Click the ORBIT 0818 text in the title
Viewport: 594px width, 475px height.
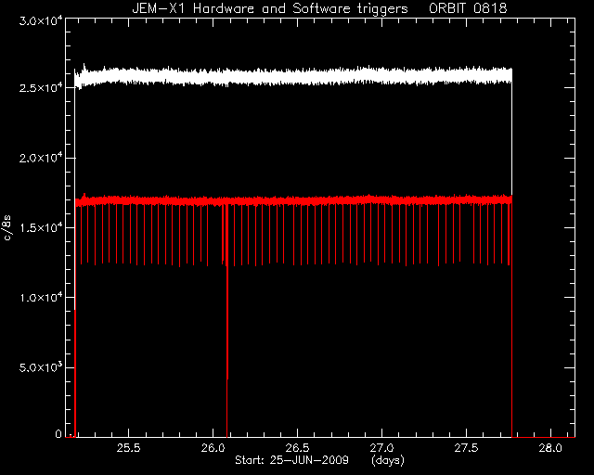468,8
